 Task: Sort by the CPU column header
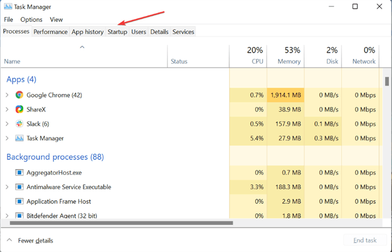[x=248, y=56]
